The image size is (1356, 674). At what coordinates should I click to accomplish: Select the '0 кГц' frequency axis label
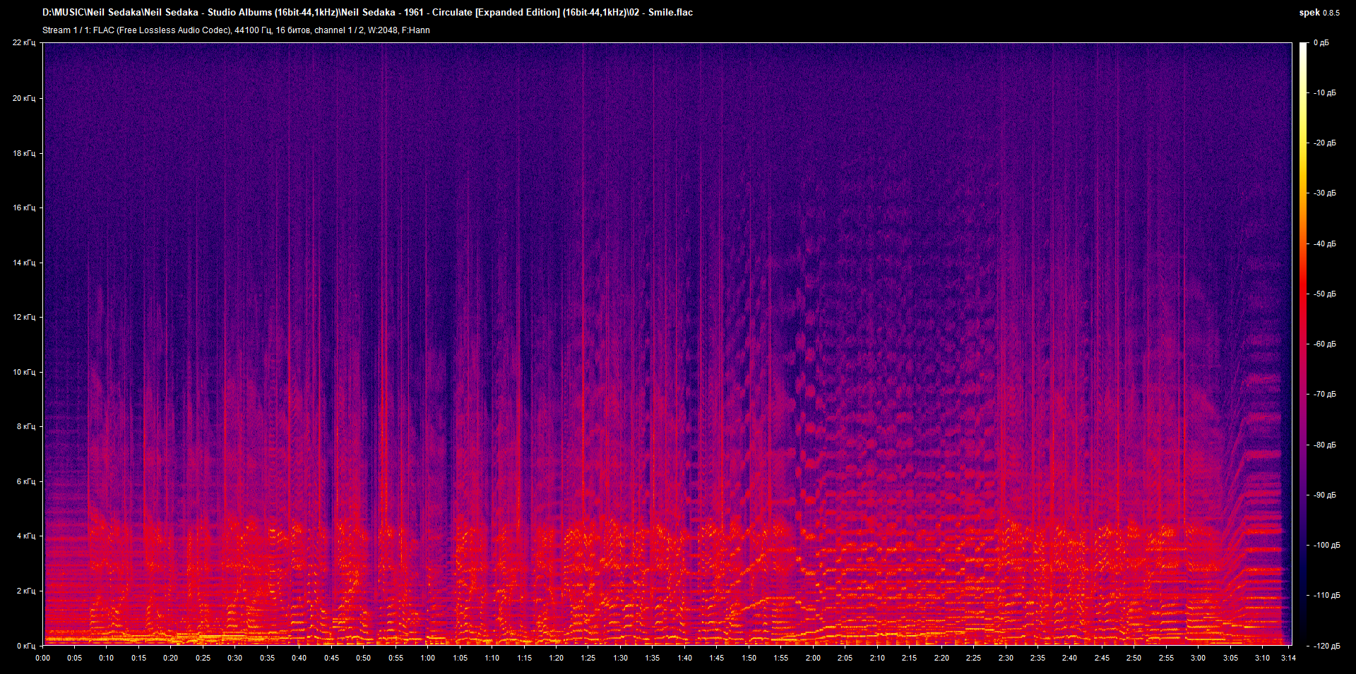[26, 646]
